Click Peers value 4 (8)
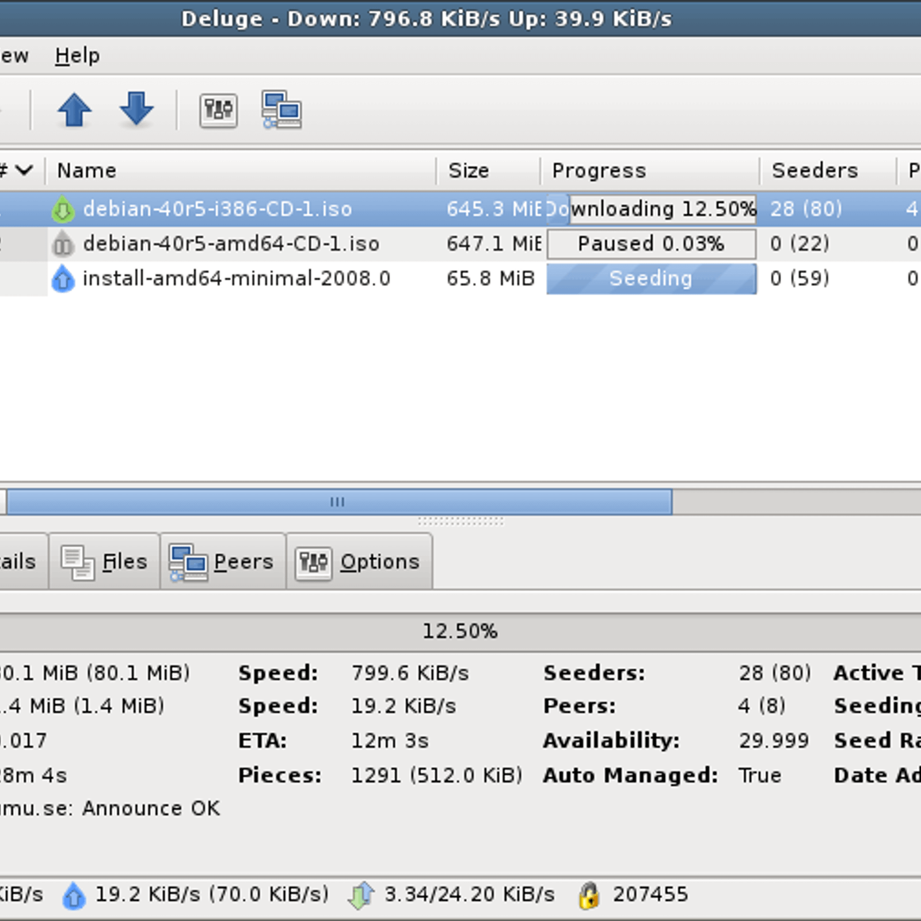The width and height of the screenshot is (921, 921). [x=762, y=706]
